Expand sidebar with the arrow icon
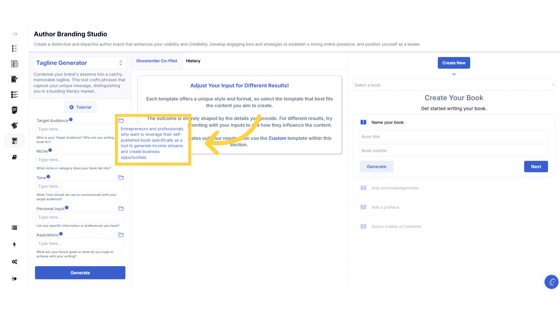Viewport: 560px width, 315px height. (15, 34)
